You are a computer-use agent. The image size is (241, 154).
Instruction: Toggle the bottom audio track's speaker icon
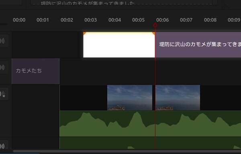[x=2, y=146]
